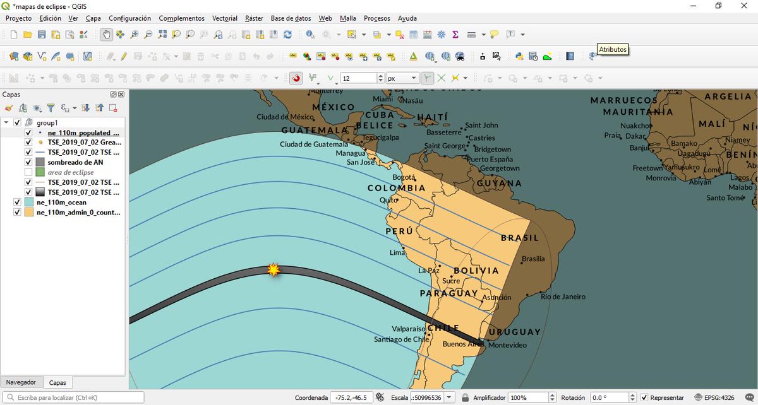Click the Zoom Full extent icon

[162, 35]
